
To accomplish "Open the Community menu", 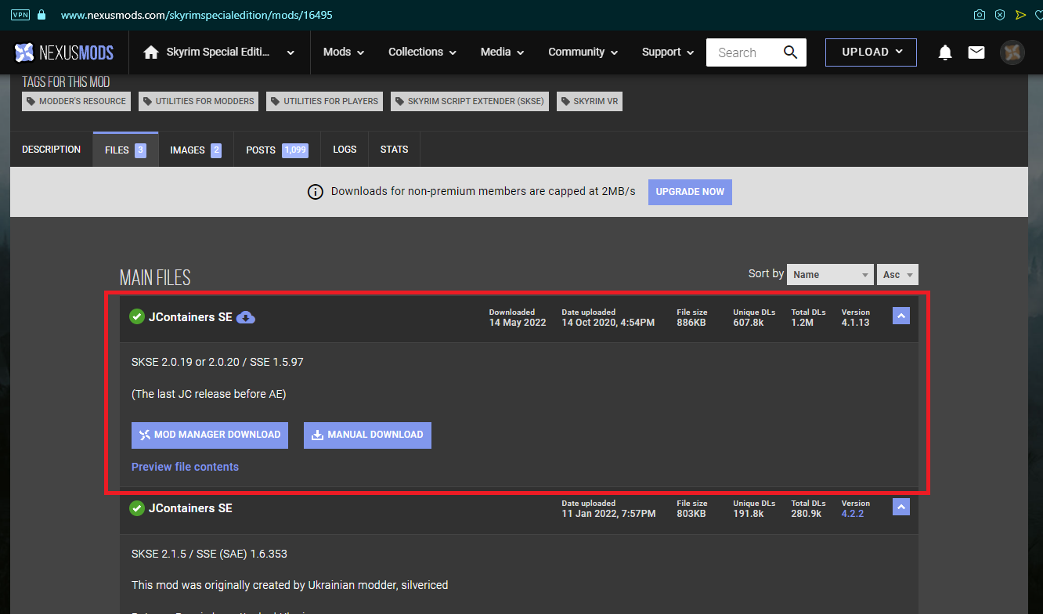I will click(x=583, y=52).
